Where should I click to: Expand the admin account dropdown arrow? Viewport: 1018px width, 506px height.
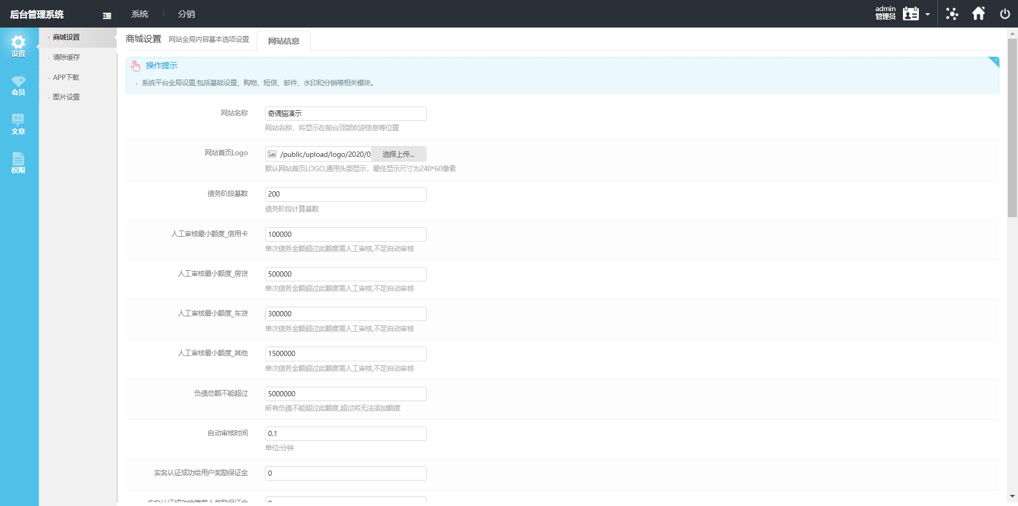[x=927, y=14]
